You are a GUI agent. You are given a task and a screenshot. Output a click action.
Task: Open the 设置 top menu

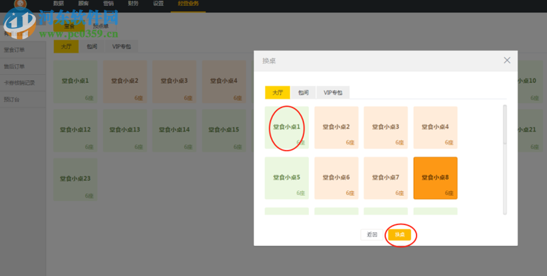[158, 4]
